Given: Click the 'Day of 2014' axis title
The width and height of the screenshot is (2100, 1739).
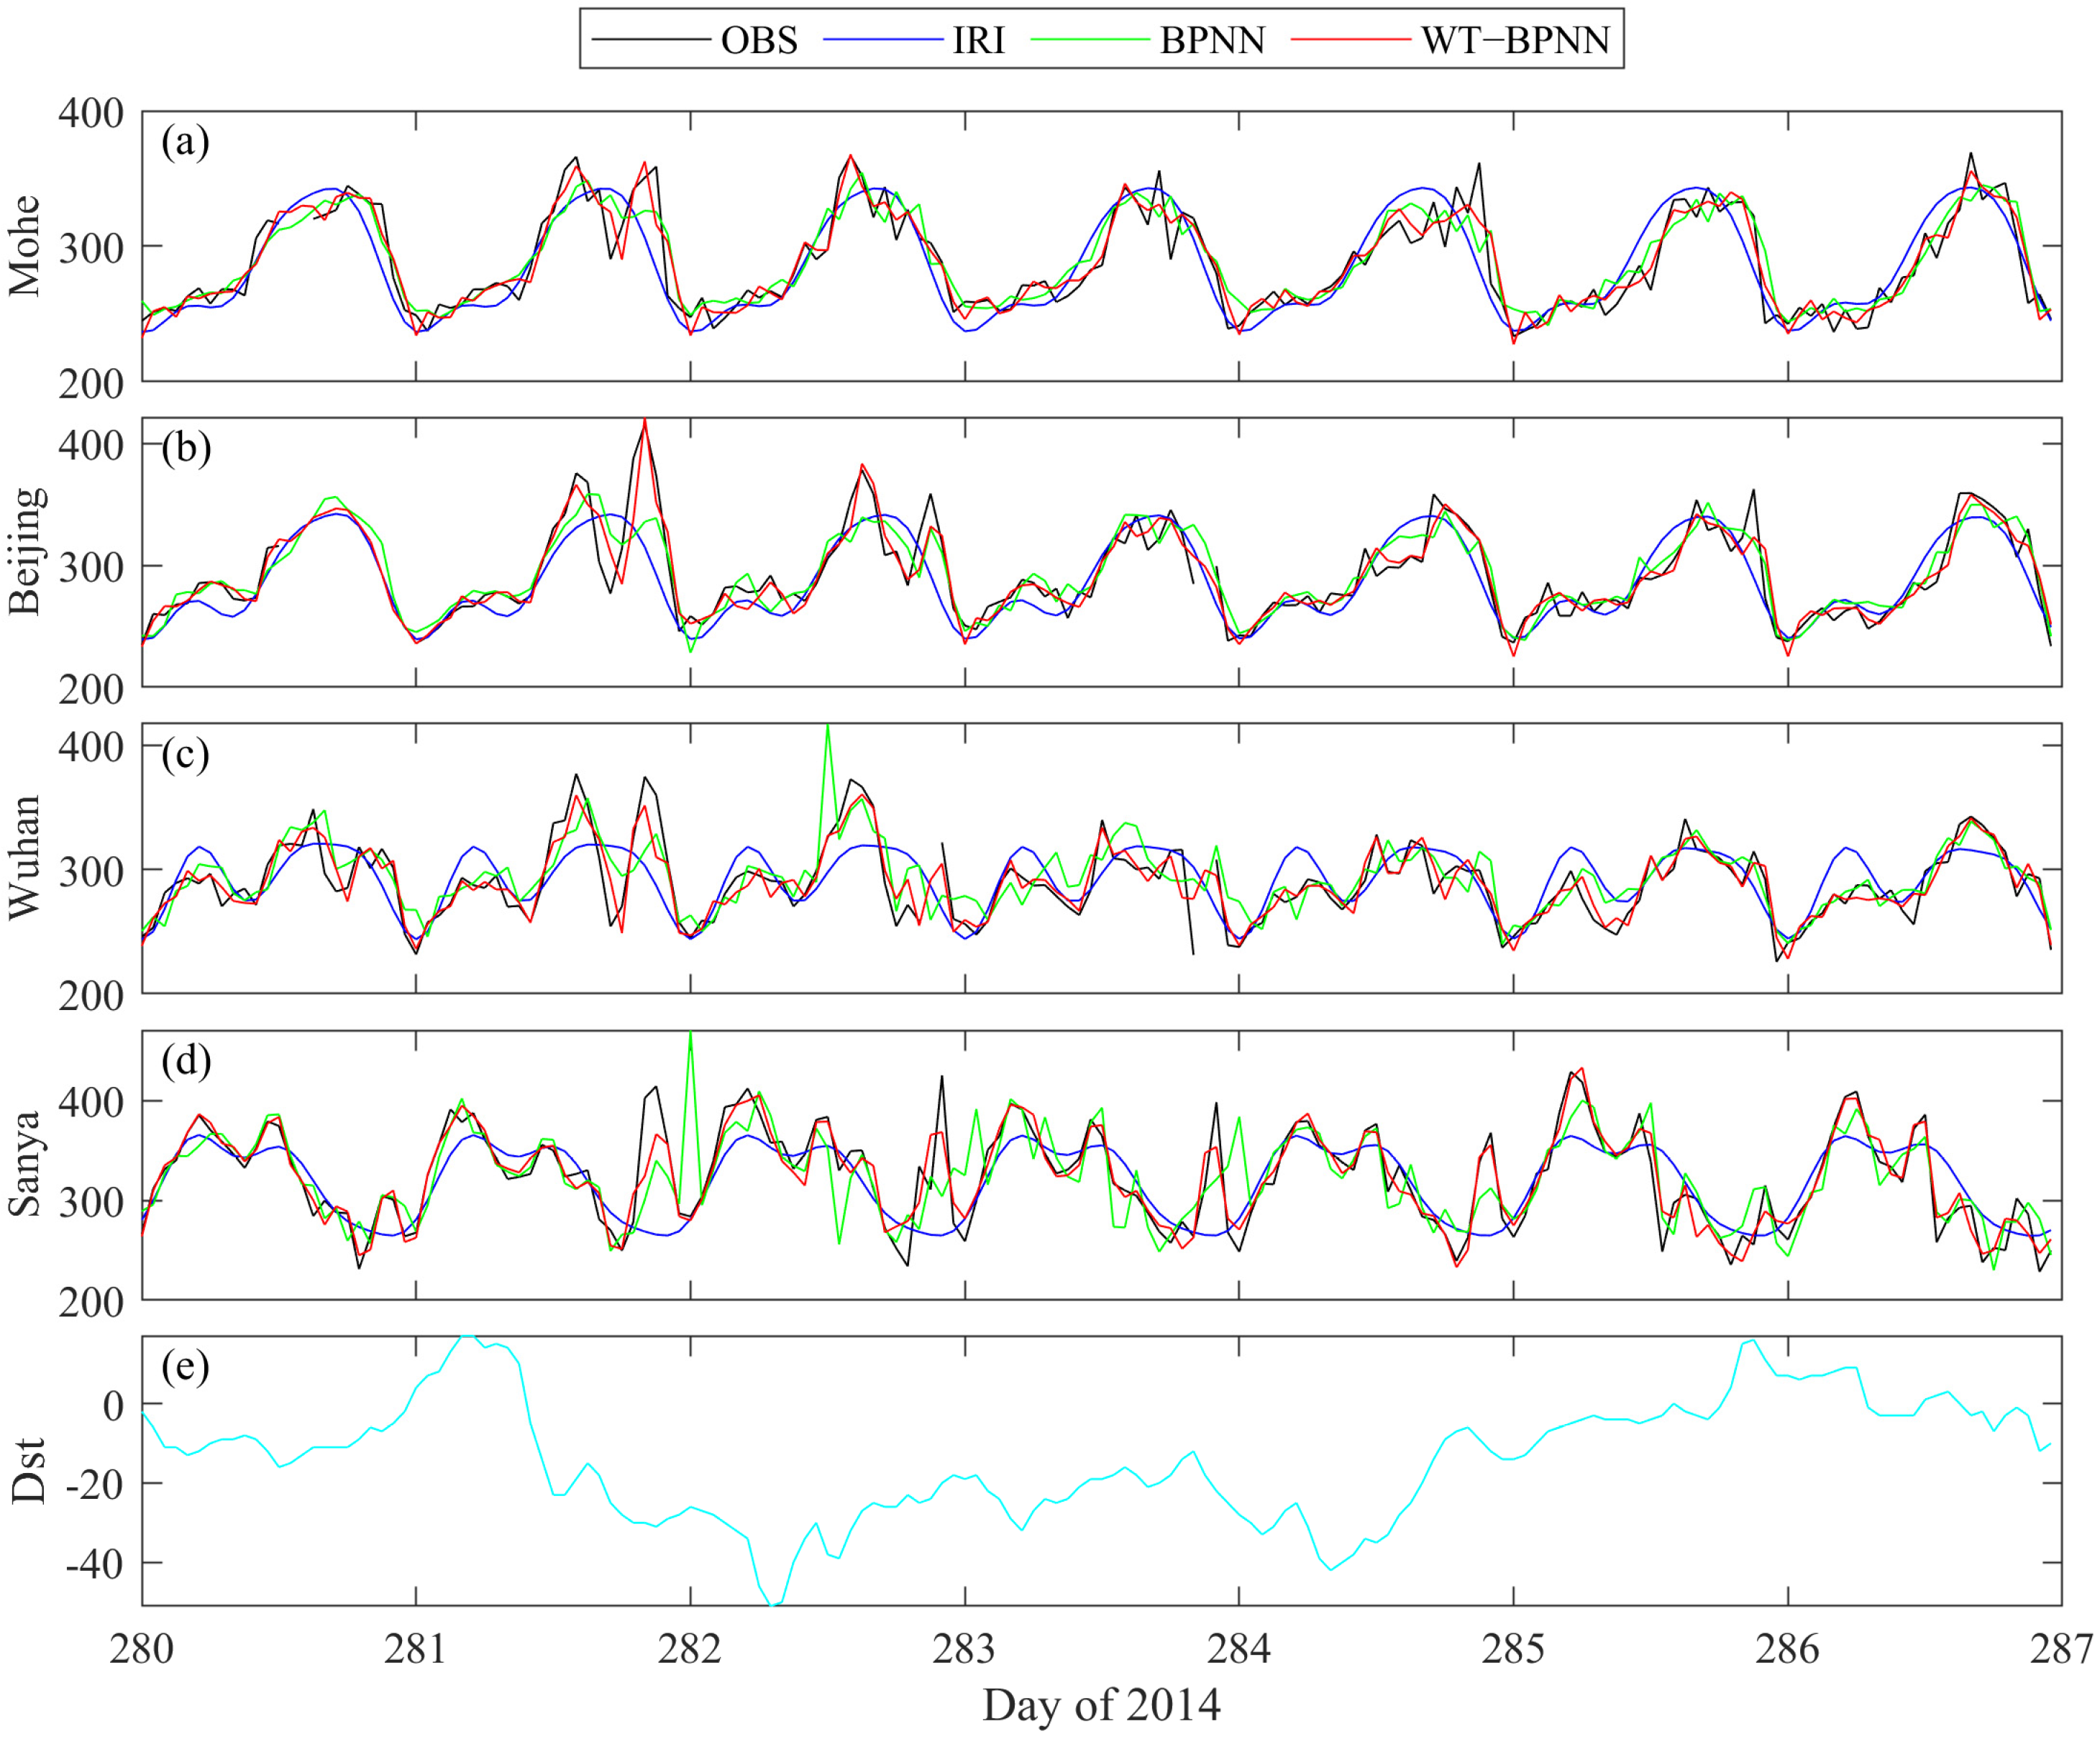Looking at the screenshot, I should click(1101, 1705).
